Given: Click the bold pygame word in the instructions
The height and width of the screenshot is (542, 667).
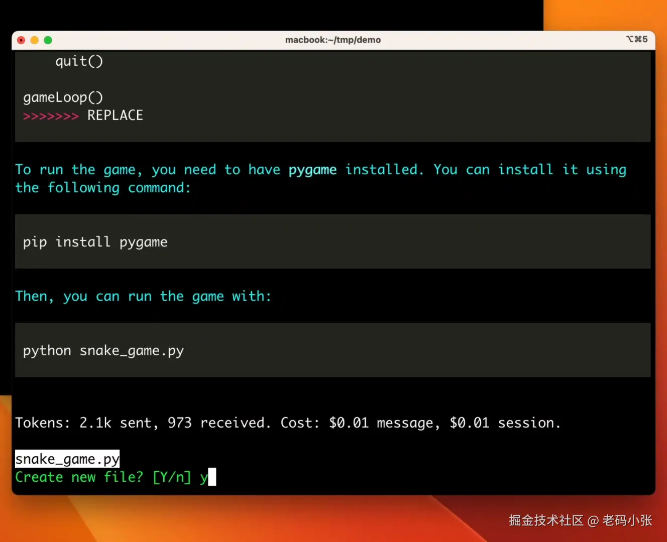Looking at the screenshot, I should tap(312, 169).
